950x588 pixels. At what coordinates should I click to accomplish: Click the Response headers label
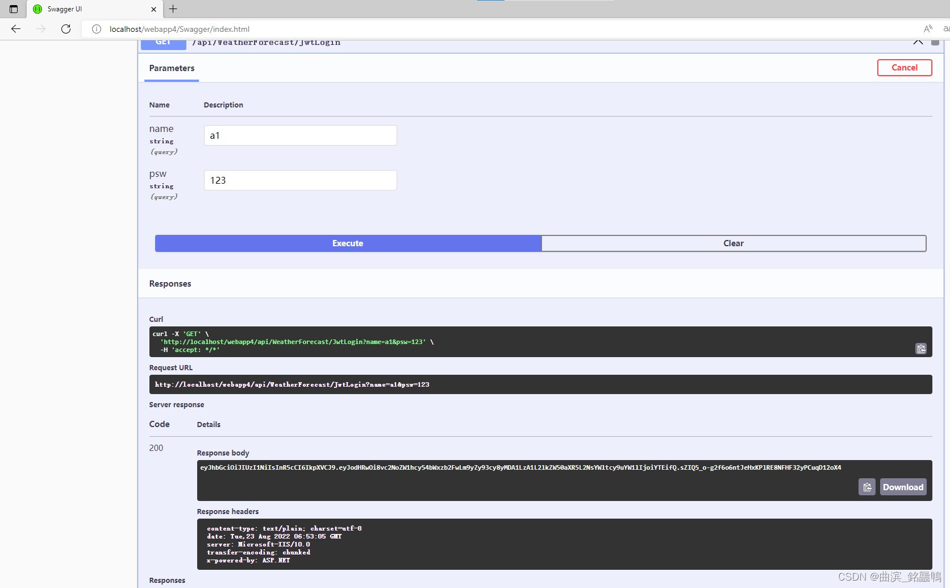[228, 512]
